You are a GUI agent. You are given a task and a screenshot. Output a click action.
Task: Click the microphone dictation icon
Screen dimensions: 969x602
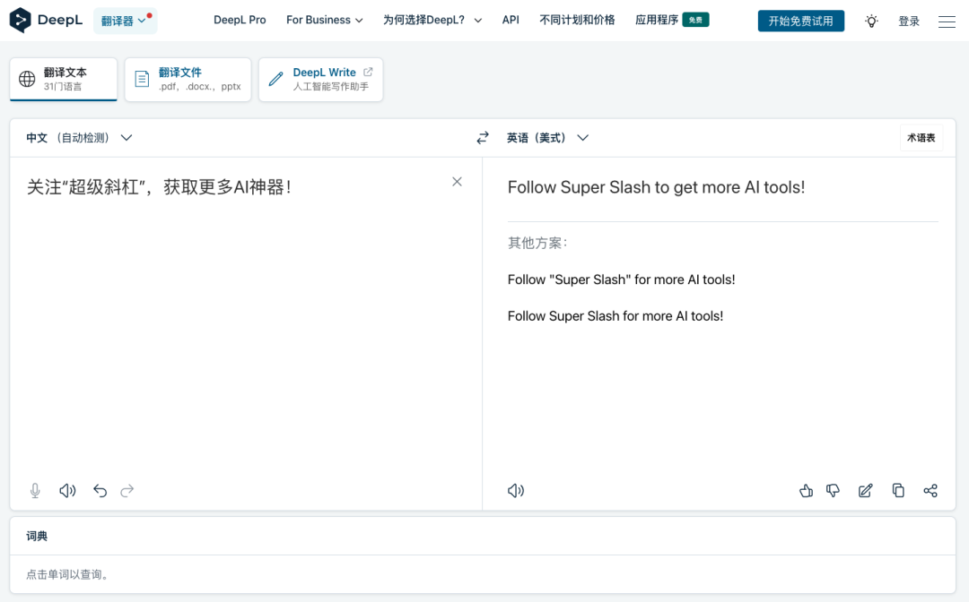(35, 491)
